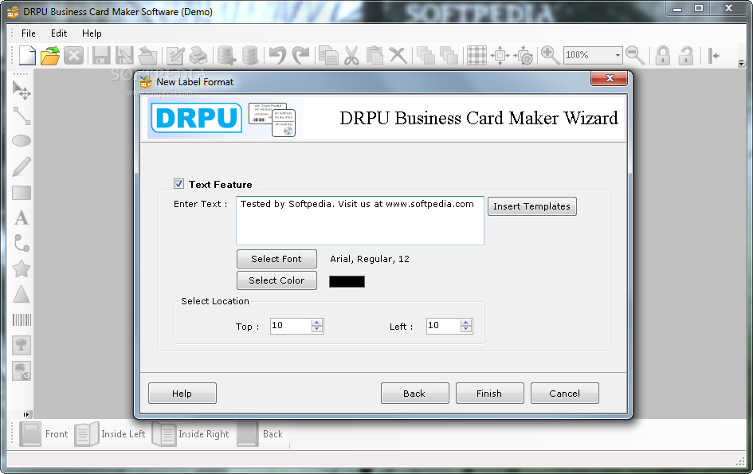Close the New Label Format dialog
Viewport: 753px width, 474px height.
click(609, 78)
